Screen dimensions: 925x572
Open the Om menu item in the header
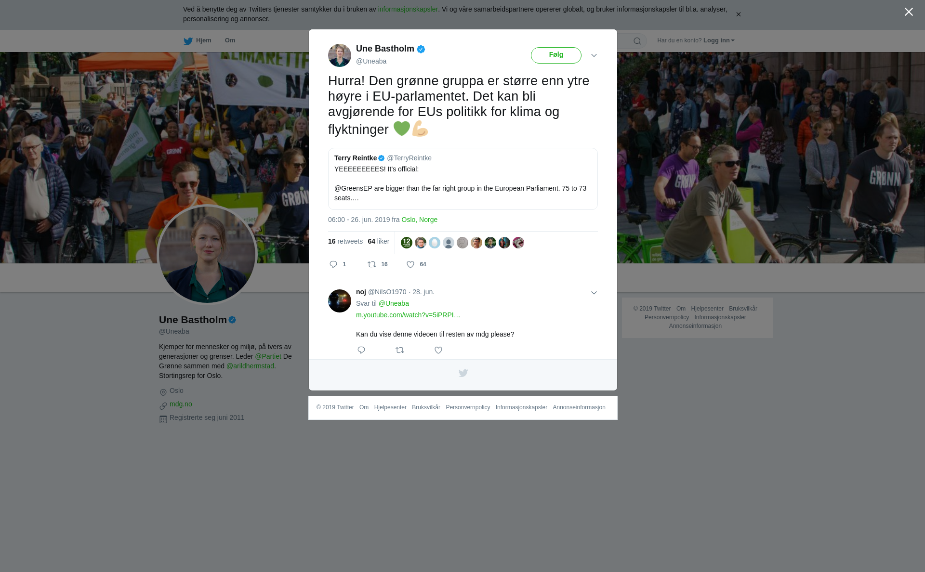[230, 40]
